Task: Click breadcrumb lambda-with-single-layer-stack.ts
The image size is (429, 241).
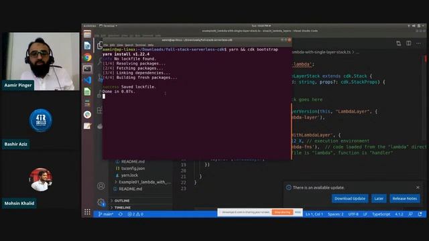Action: 322,52
